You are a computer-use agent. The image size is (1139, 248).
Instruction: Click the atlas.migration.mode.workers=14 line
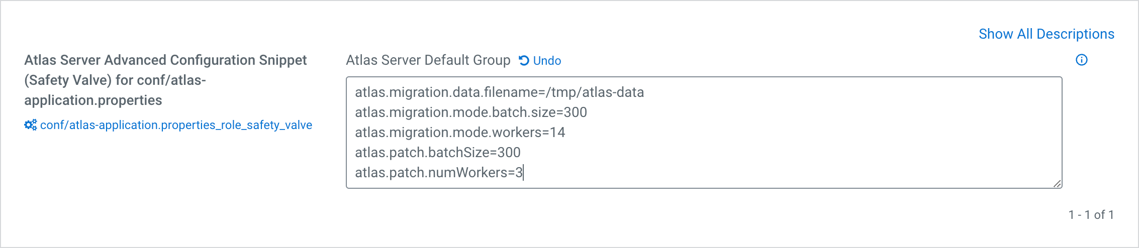click(x=459, y=133)
